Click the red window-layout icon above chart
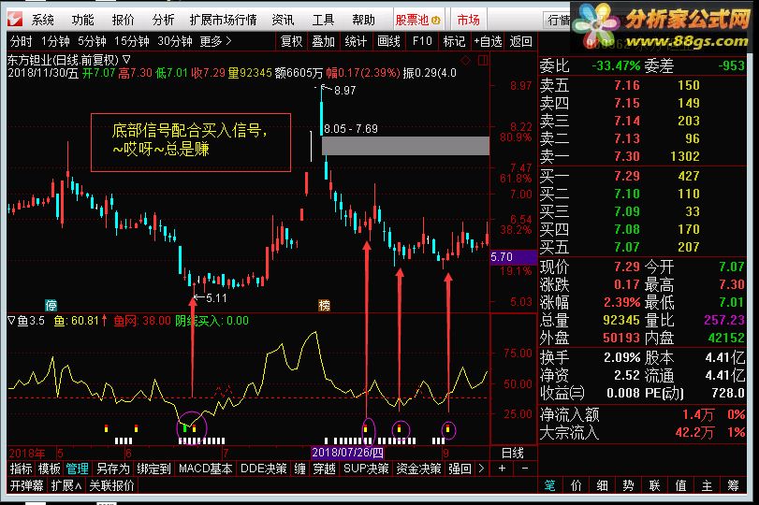This screenshot has width=759, height=505. click(x=483, y=61)
